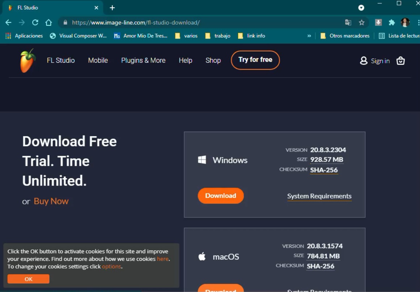Click macOS version 20.8.3.1574 text

tap(324, 246)
